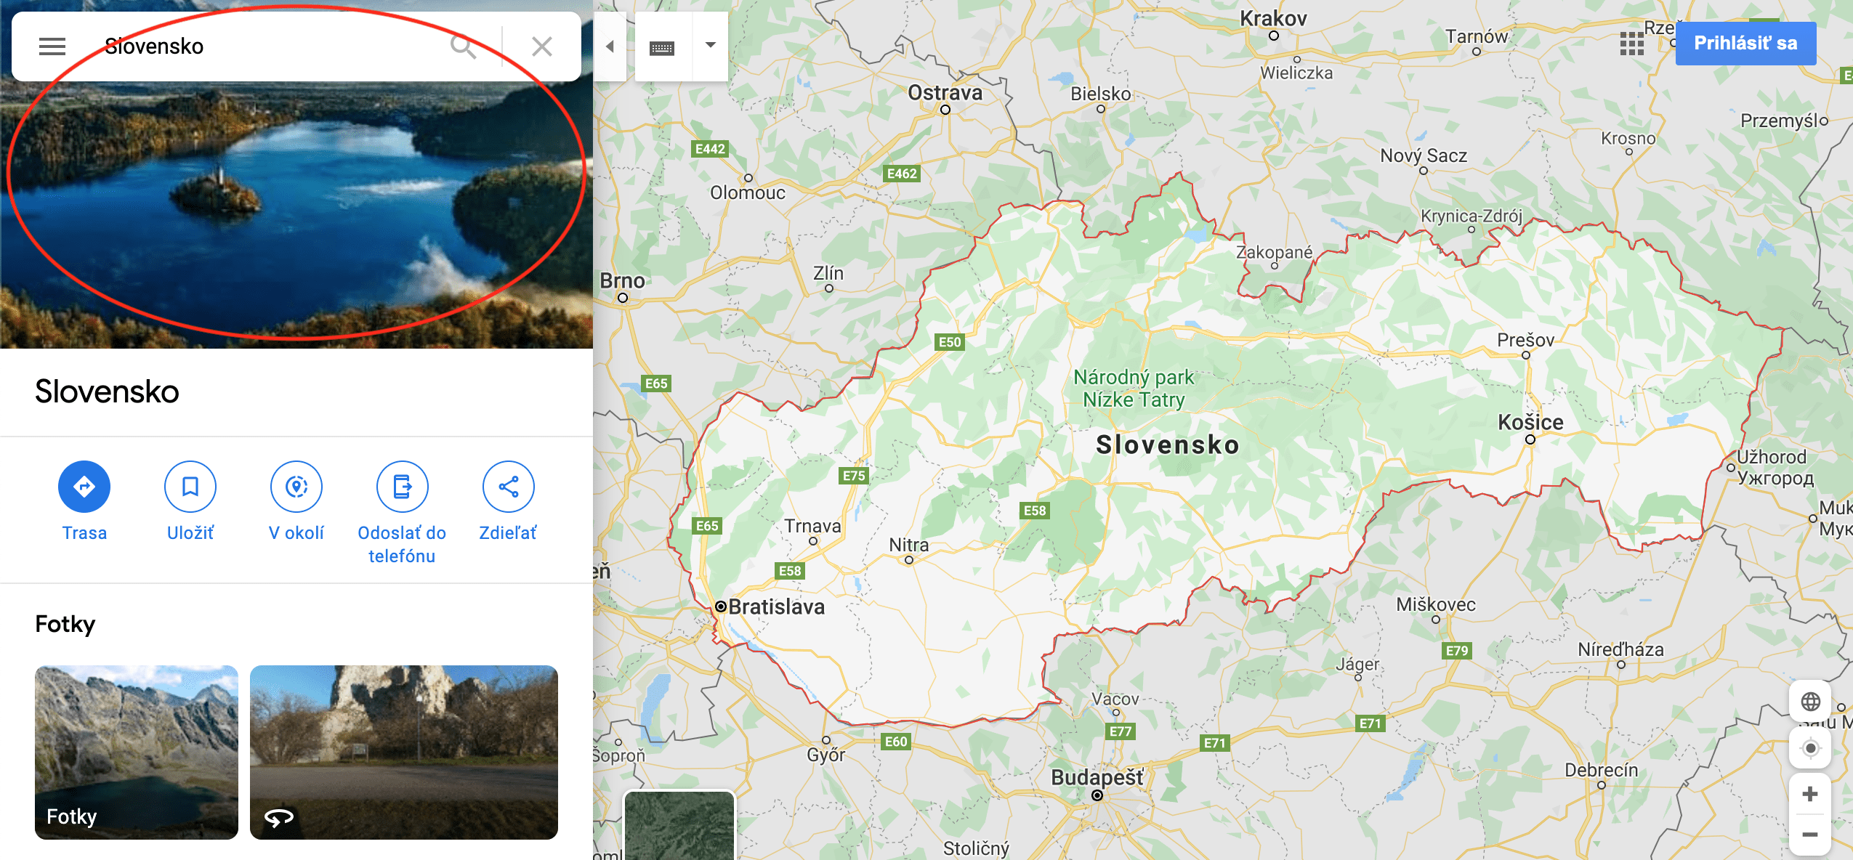The height and width of the screenshot is (860, 1853).
Task: Share place with Zdieľať icon
Action: coord(509,487)
